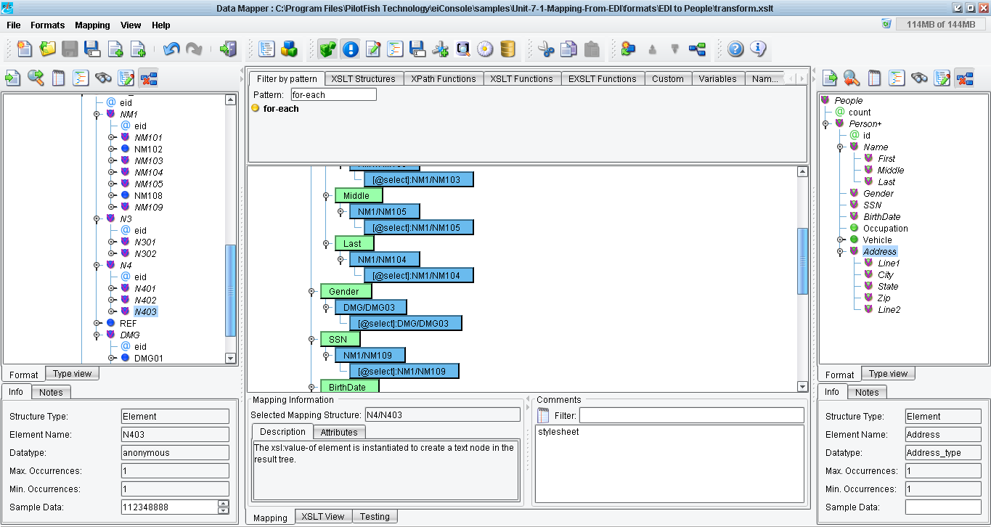This screenshot has height=527, width=991.
Task: Increment the Sample Data stepper up arrow
Action: 223,503
